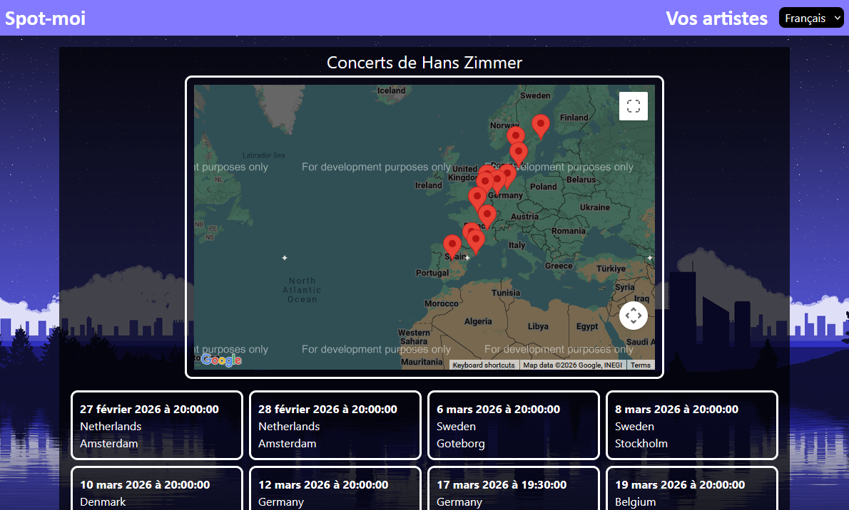Image resolution: width=849 pixels, height=510 pixels.
Task: Select the marker in southern France
Action: [475, 236]
